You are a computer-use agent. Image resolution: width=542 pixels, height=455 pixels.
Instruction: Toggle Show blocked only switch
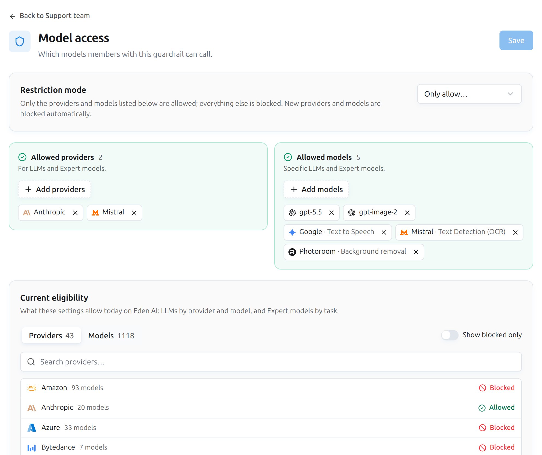pyautogui.click(x=450, y=335)
